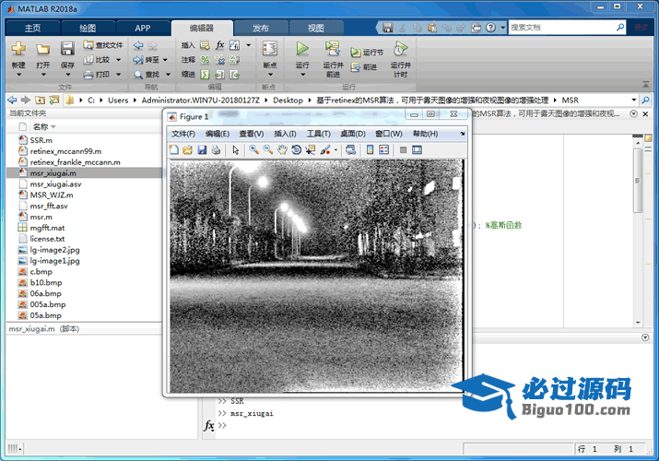Select Rotate 3D tool in Figure 1
659x461 pixels.
[x=296, y=149]
